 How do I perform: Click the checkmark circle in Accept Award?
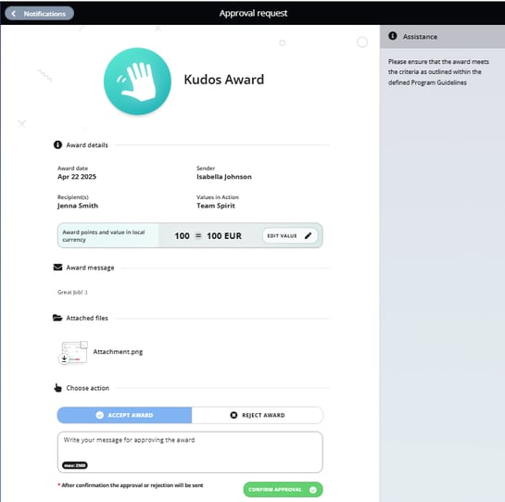[100, 415]
